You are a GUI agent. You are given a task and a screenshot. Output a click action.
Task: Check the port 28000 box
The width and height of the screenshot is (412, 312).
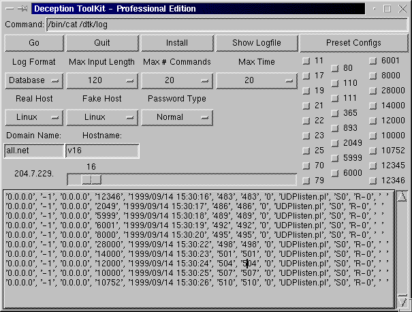[373, 91]
